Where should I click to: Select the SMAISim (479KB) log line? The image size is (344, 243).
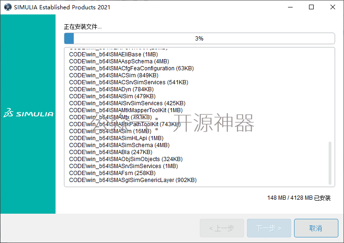click(112, 96)
